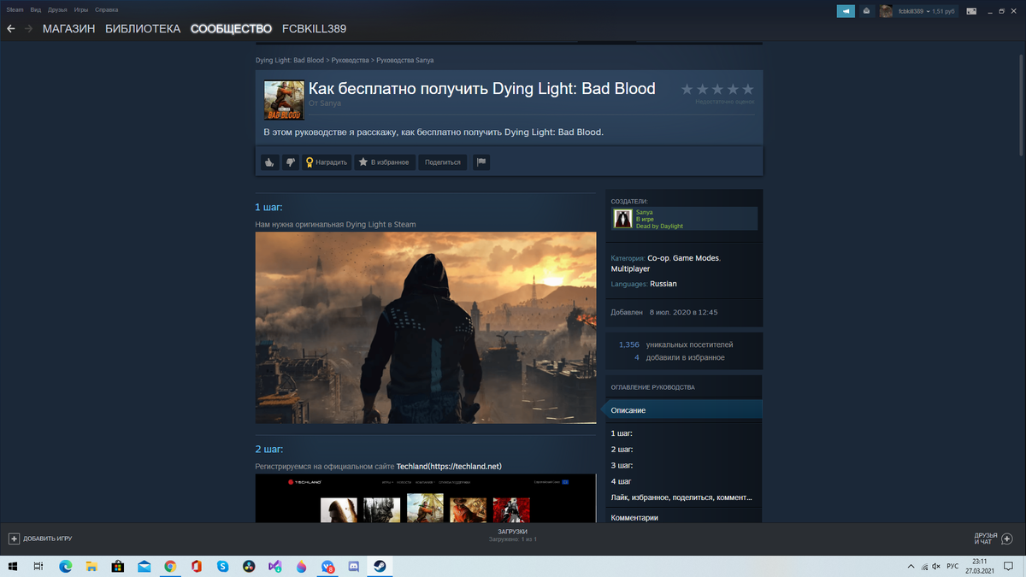Viewport: 1026px width, 577px height.
Task: Click the guide star rating
Action: pyautogui.click(x=717, y=89)
